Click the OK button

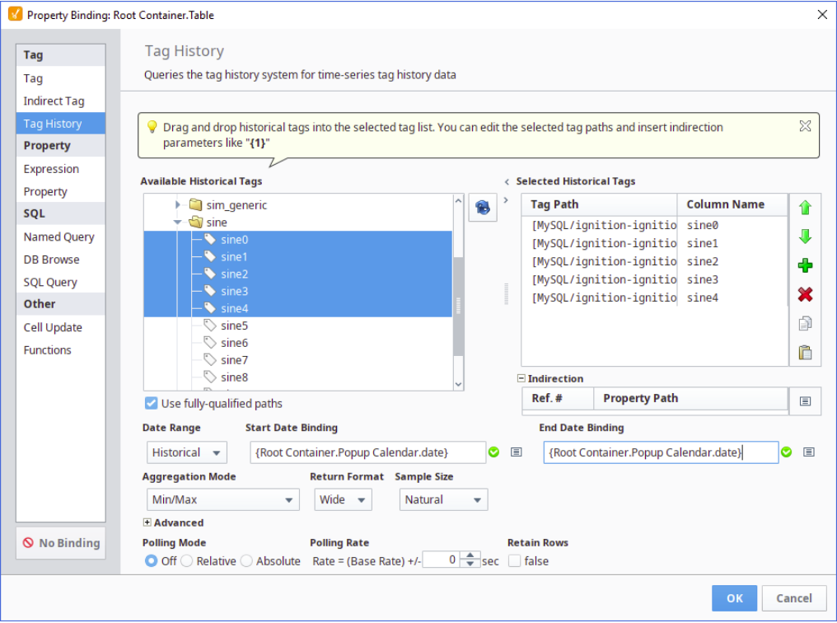point(734,598)
